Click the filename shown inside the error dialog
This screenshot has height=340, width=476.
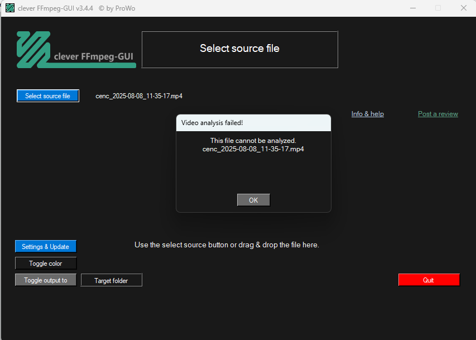click(253, 149)
